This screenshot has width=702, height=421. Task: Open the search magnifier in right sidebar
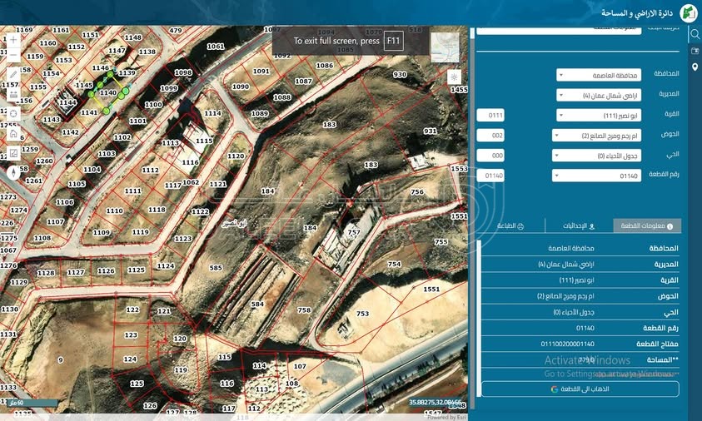pos(695,34)
